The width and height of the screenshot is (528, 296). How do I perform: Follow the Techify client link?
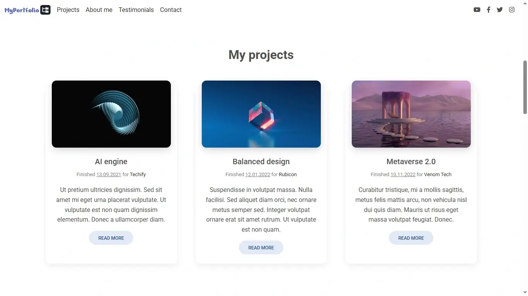point(138,175)
